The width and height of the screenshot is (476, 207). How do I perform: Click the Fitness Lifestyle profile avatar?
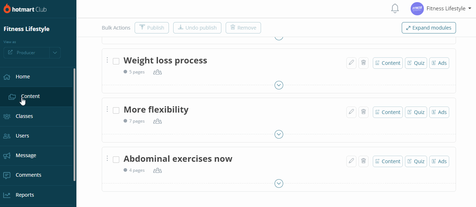click(417, 9)
